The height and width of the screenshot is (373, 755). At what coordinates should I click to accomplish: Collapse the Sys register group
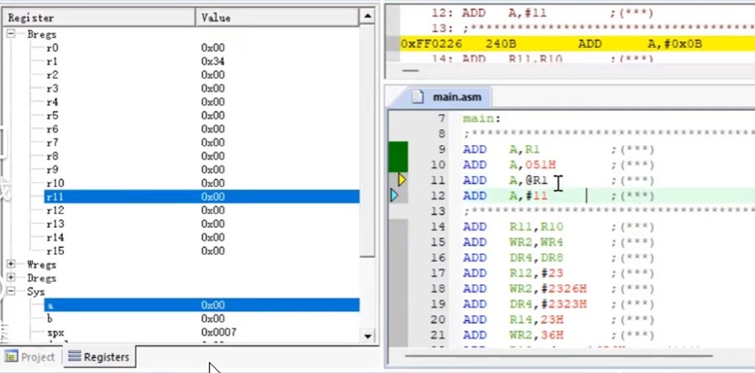12,292
